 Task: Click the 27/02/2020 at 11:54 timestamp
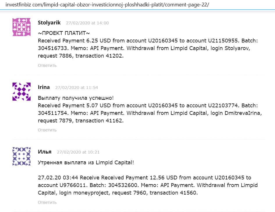[x=77, y=88]
